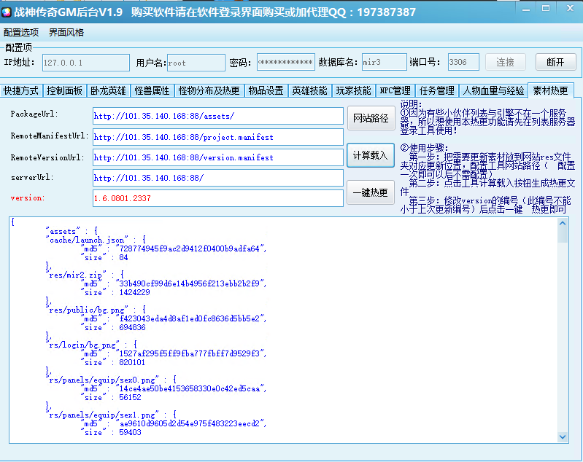Click the red version label

point(28,198)
